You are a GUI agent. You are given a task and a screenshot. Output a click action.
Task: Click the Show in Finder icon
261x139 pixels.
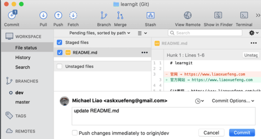[x=218, y=15]
